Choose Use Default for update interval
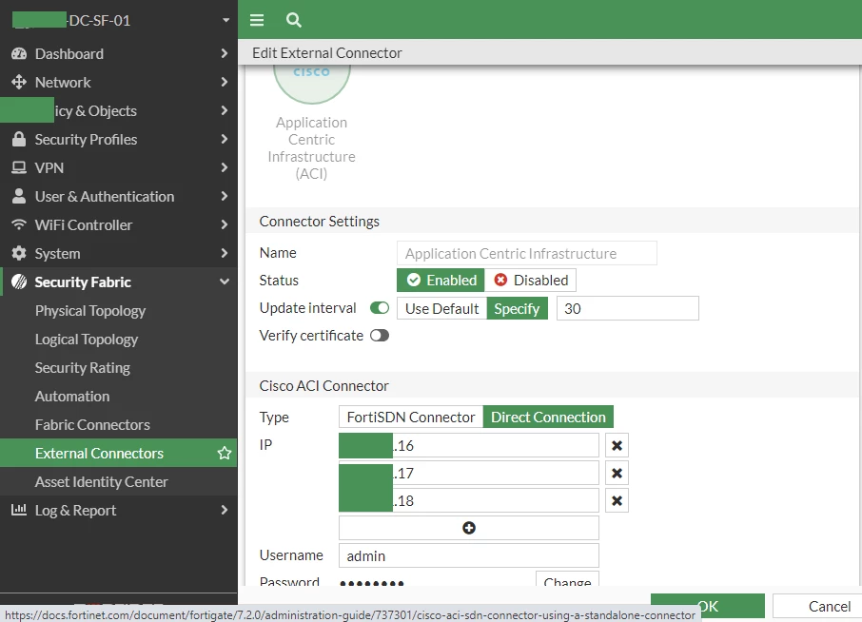862x622 pixels. (442, 308)
